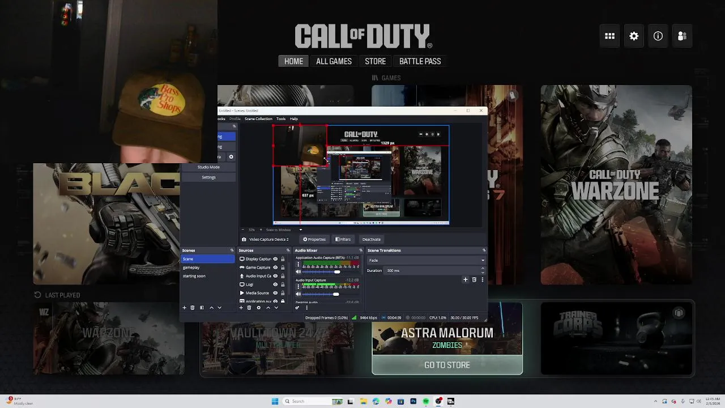The height and width of the screenshot is (408, 725).
Task: Mute Application Audio Capture speaker icon
Action: (x=298, y=272)
